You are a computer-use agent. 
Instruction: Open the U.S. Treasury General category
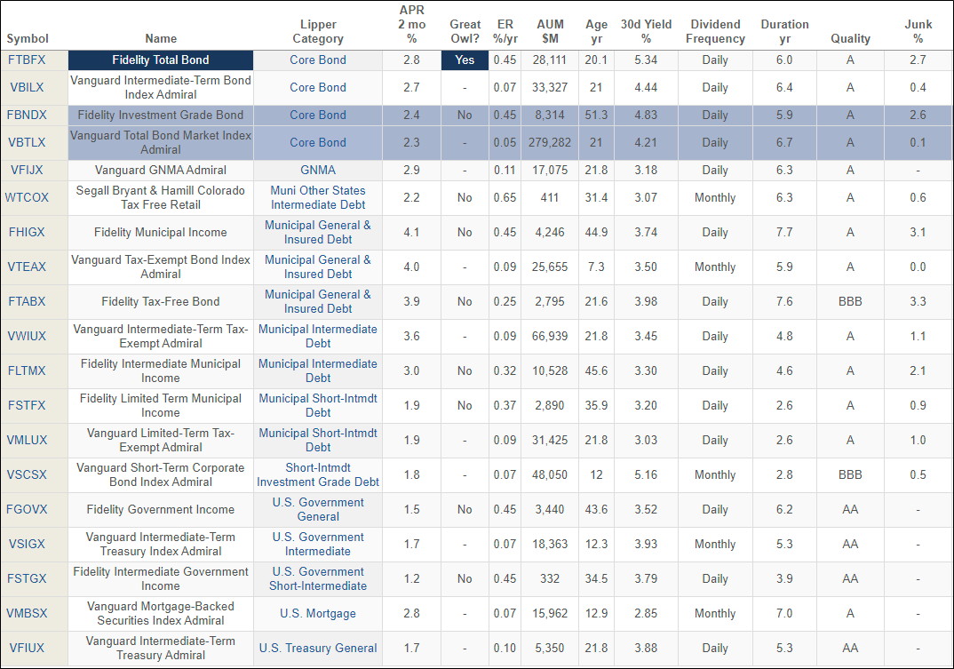point(318,649)
